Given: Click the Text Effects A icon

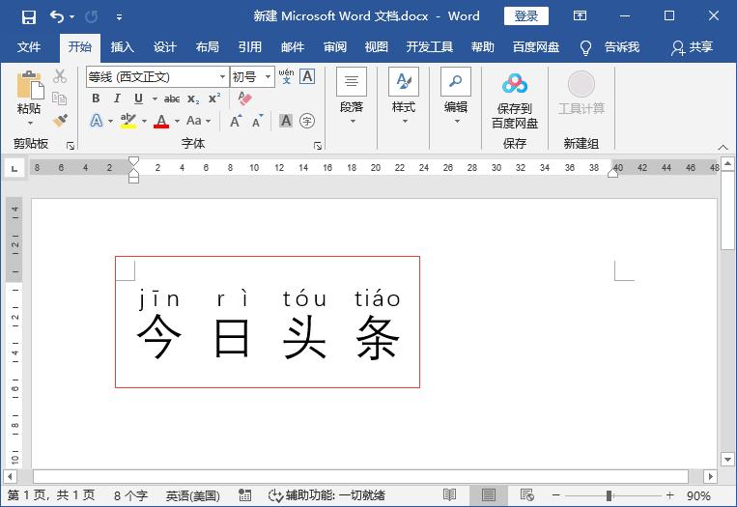Looking at the screenshot, I should point(97,121).
